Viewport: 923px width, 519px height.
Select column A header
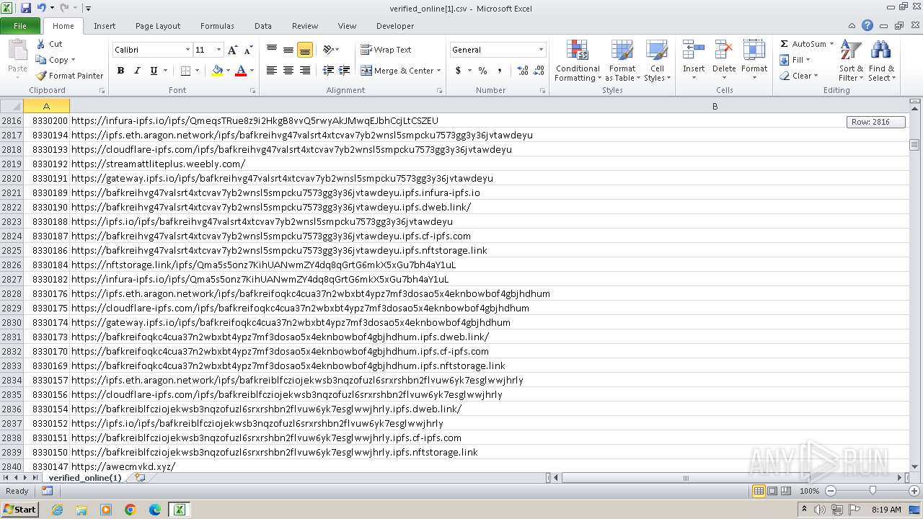pos(46,106)
